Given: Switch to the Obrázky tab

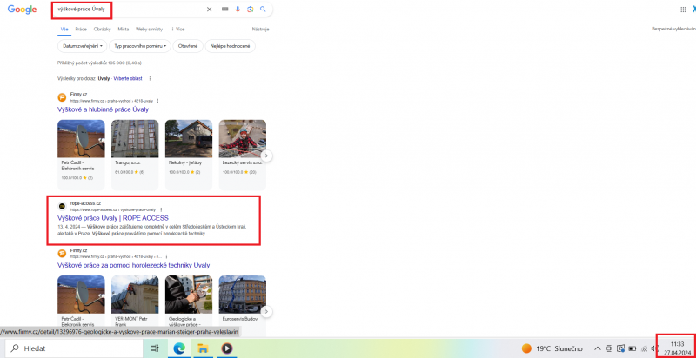Looking at the screenshot, I should (x=102, y=30).
